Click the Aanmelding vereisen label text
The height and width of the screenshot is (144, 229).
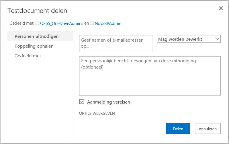tap(109, 102)
